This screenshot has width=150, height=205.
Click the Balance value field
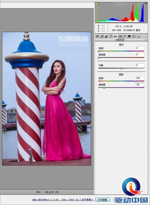click(140, 65)
